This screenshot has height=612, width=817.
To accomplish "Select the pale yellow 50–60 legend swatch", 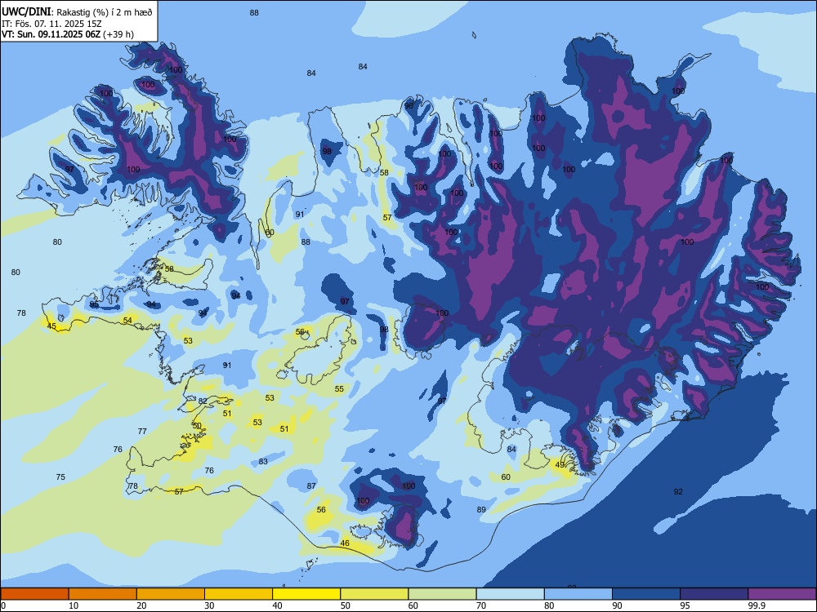I will click(x=374, y=594).
